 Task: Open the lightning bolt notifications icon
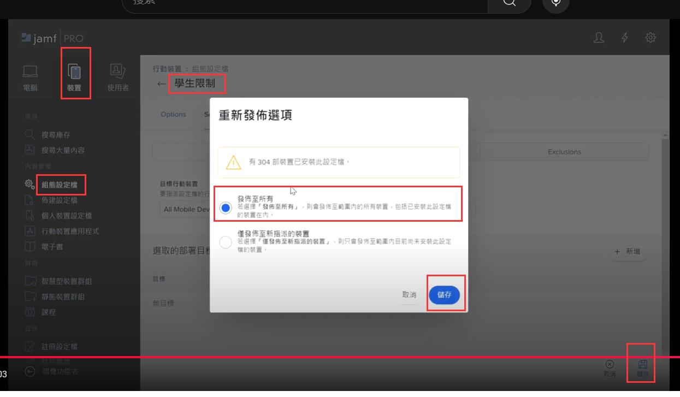point(625,38)
